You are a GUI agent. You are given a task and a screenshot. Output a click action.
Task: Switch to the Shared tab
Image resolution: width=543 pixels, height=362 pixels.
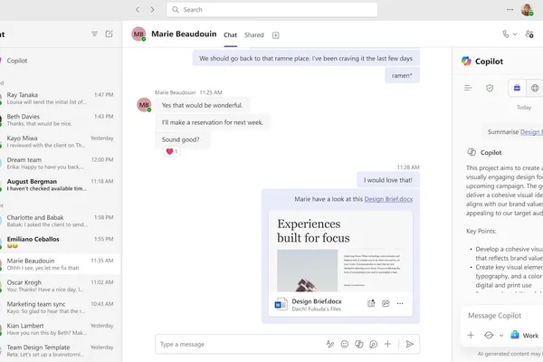253,35
